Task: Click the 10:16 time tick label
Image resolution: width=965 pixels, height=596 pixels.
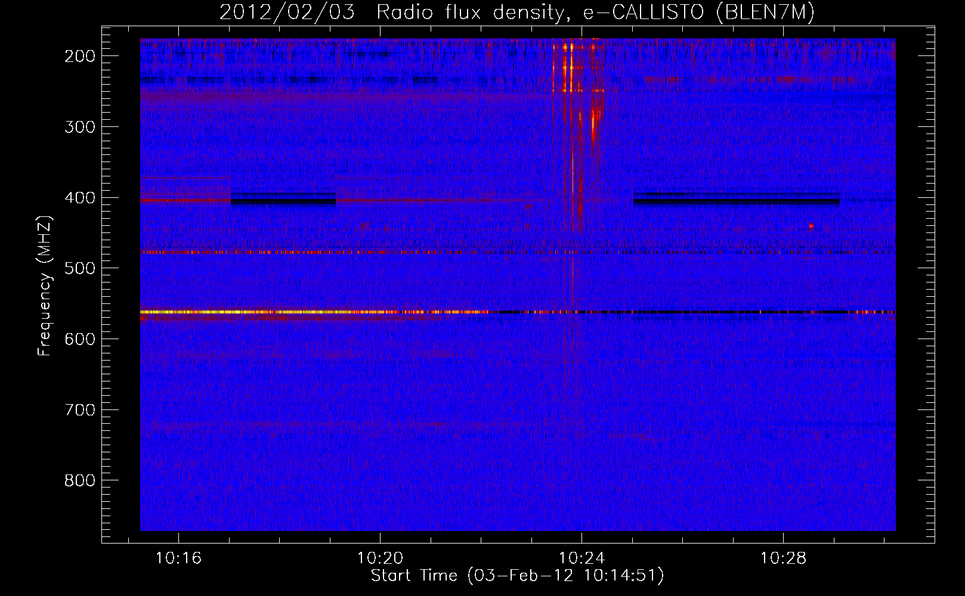Action: [x=178, y=558]
